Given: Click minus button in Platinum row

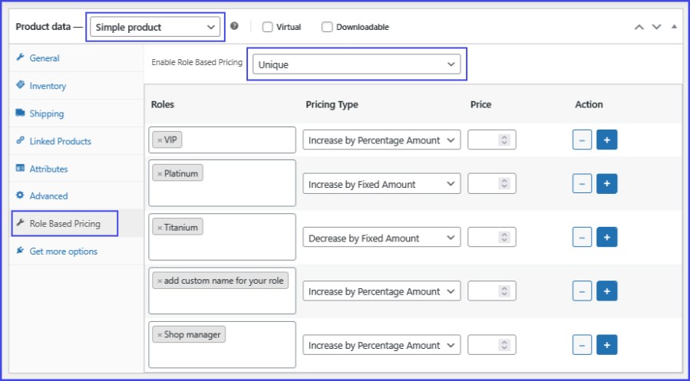Looking at the screenshot, I should [582, 184].
